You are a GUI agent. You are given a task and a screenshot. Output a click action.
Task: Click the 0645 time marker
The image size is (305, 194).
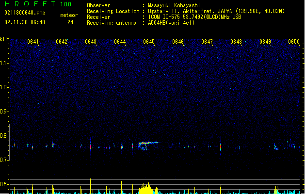click(x=149, y=42)
